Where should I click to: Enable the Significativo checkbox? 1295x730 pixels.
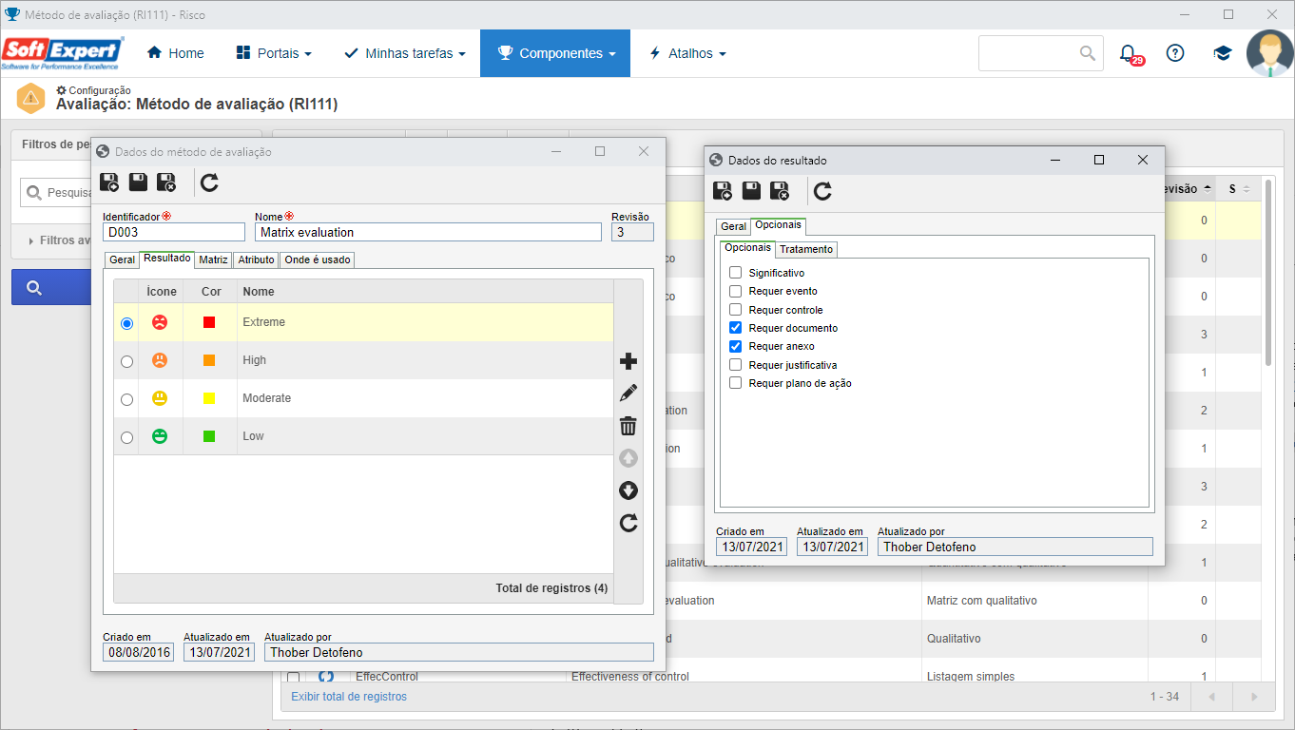[735, 273]
